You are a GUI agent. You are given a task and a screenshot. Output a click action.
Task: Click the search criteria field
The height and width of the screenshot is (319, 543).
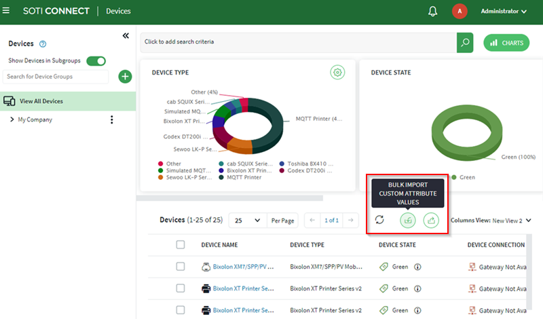(299, 43)
